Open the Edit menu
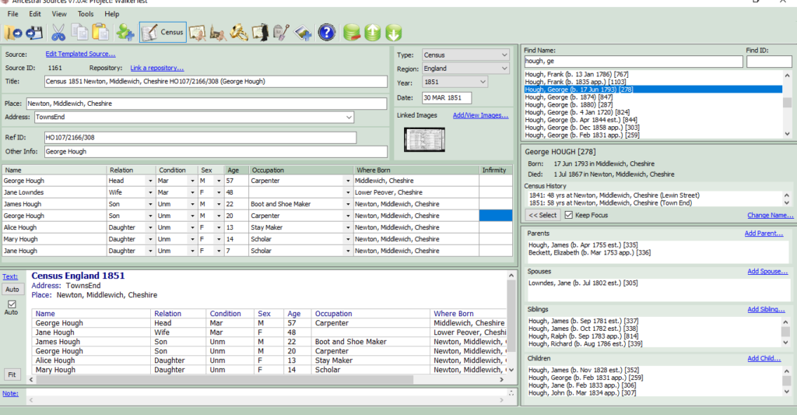 (35, 14)
